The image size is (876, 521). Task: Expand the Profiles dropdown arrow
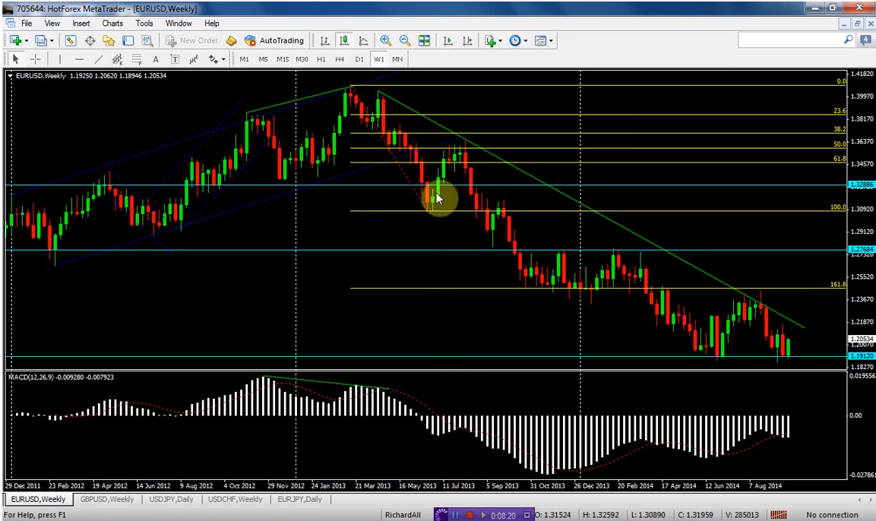pos(52,41)
